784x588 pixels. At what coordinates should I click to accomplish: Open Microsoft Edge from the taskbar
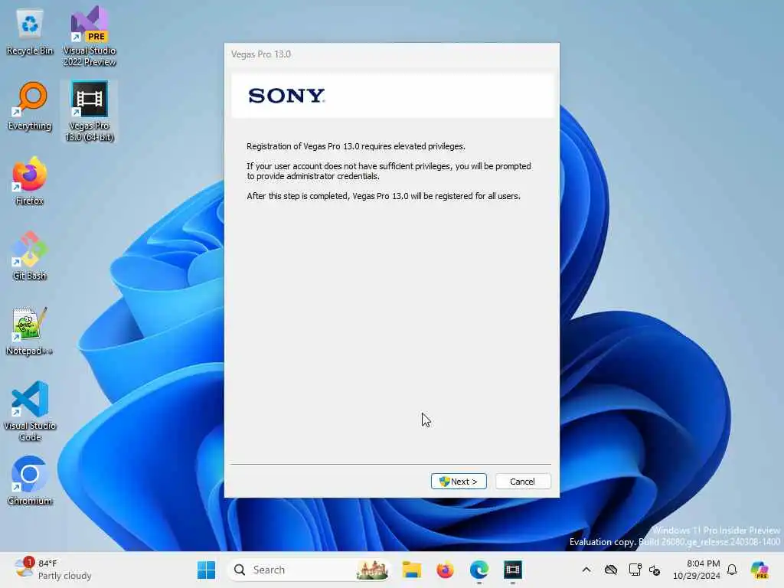tap(479, 570)
